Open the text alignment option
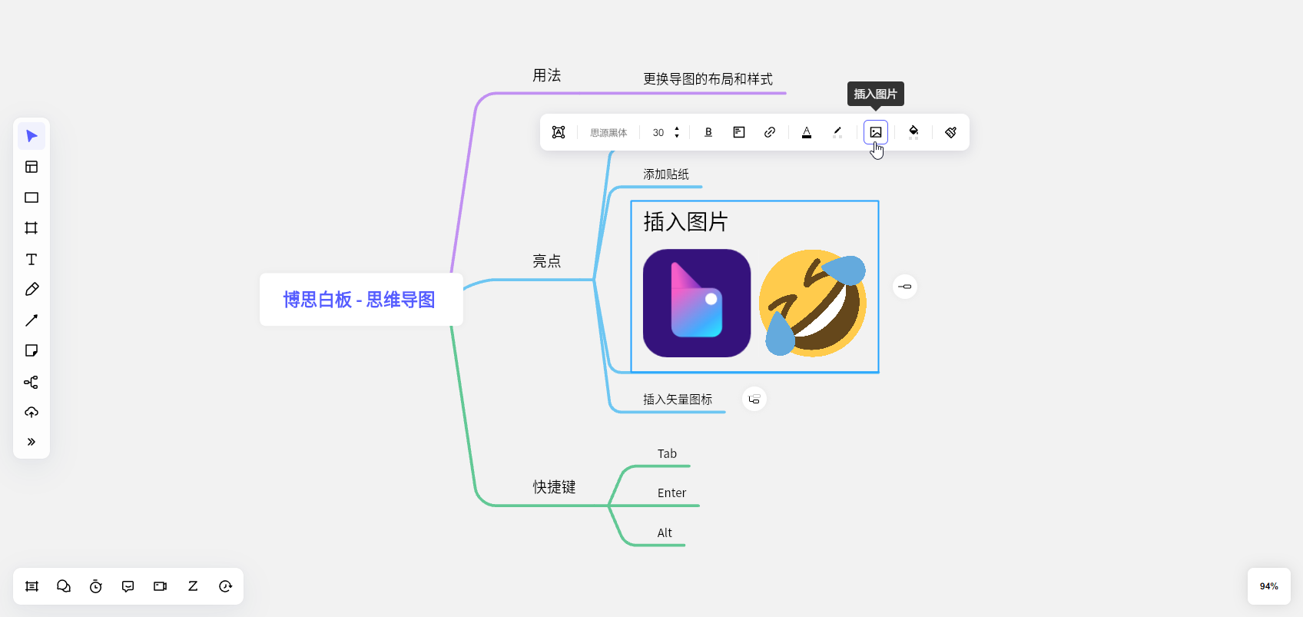The width and height of the screenshot is (1303, 617). 739,132
